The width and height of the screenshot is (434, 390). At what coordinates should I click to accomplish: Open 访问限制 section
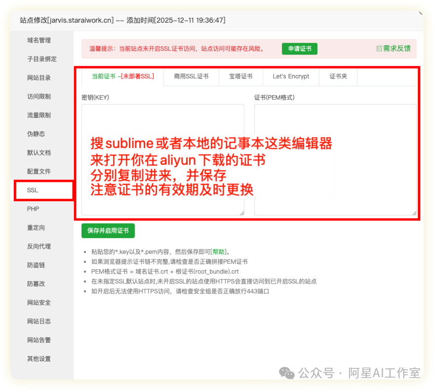coord(39,97)
